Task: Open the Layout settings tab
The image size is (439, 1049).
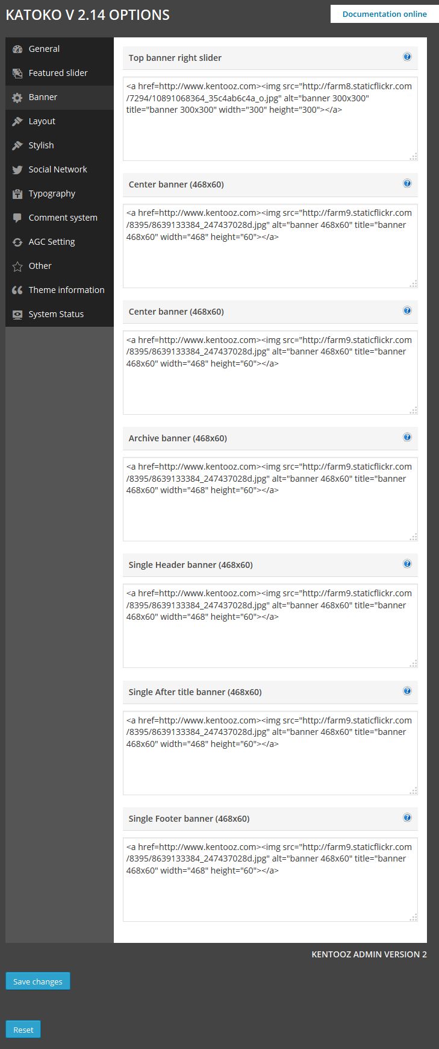Action: tap(42, 121)
